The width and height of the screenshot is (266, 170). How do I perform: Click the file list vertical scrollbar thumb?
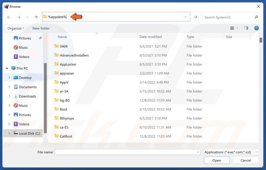(x=261, y=40)
